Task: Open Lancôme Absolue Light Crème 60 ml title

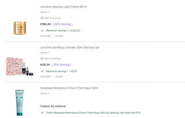Action: 63,7
